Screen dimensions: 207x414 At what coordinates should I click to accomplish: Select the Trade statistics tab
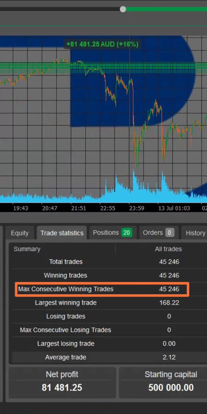62,233
